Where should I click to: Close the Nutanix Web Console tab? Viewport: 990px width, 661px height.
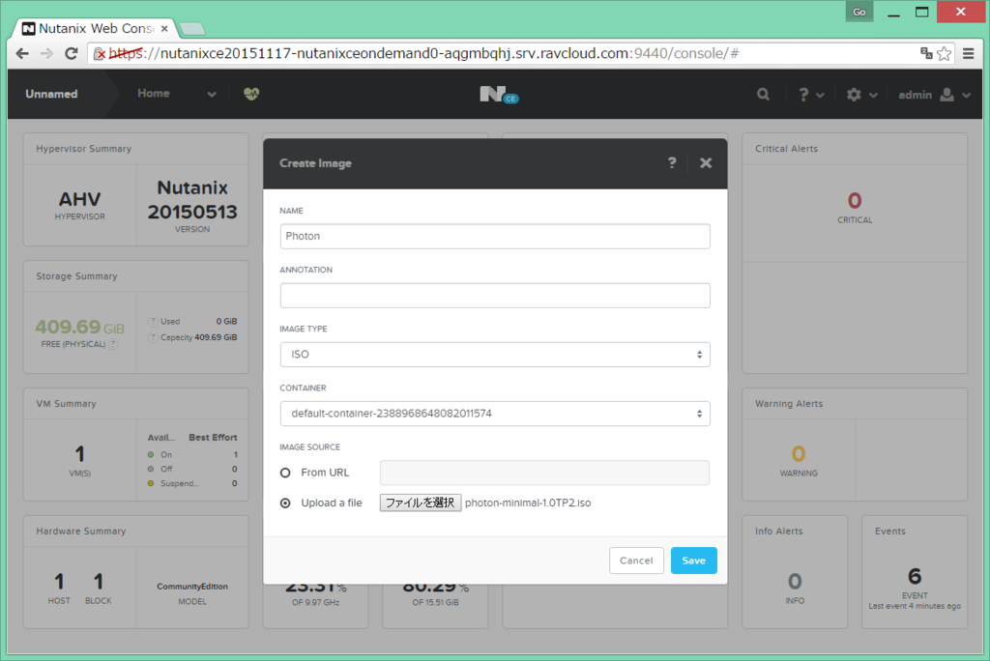pyautogui.click(x=164, y=28)
